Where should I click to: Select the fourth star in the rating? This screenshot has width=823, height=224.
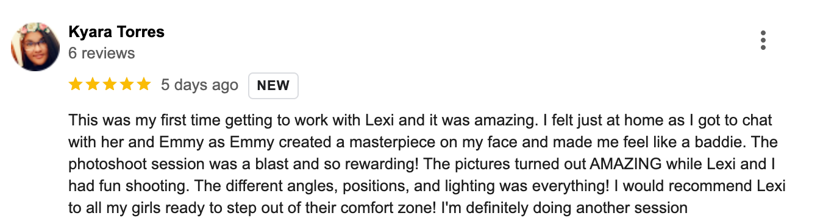[127, 85]
